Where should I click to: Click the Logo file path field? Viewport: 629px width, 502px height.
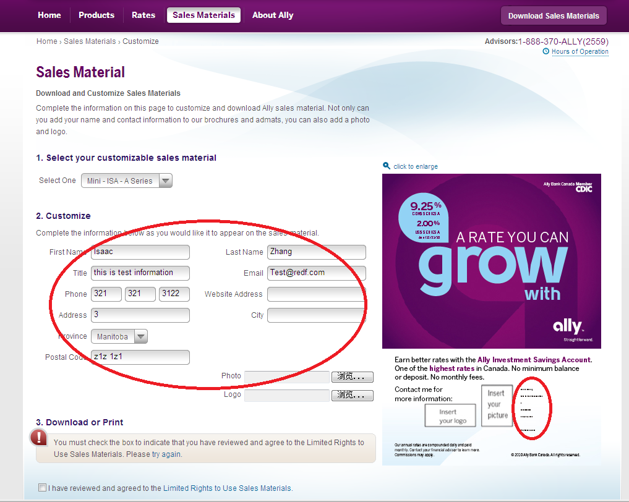point(287,395)
